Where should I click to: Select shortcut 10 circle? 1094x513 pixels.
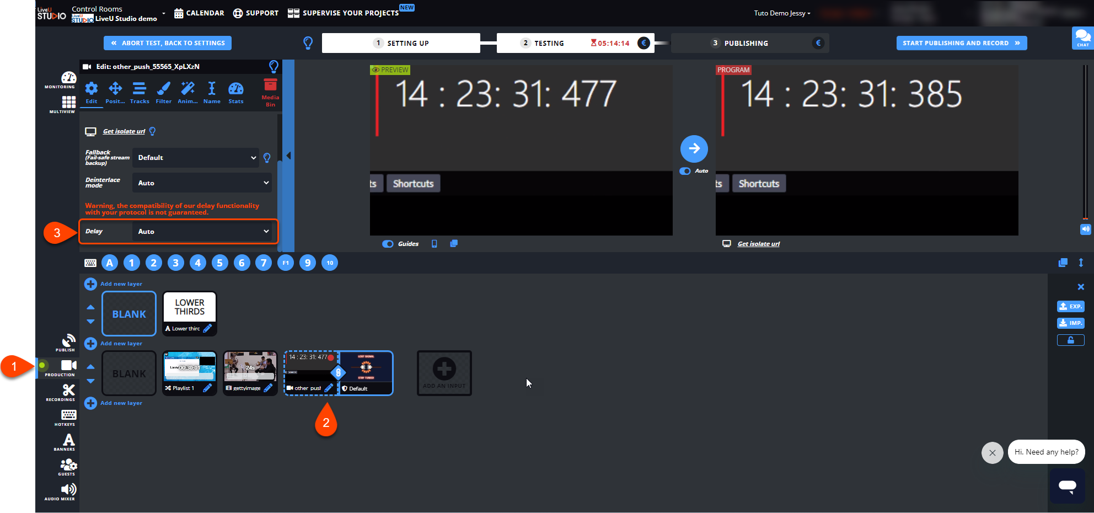tap(330, 263)
